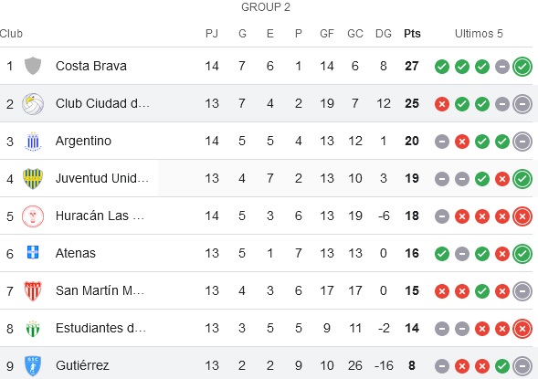Click Club Ciudad's first red loss icon

442,103
